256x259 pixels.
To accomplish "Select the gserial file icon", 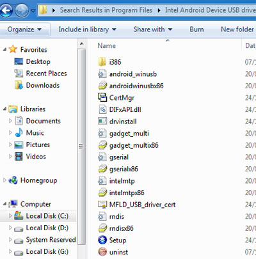I will 102,157.
